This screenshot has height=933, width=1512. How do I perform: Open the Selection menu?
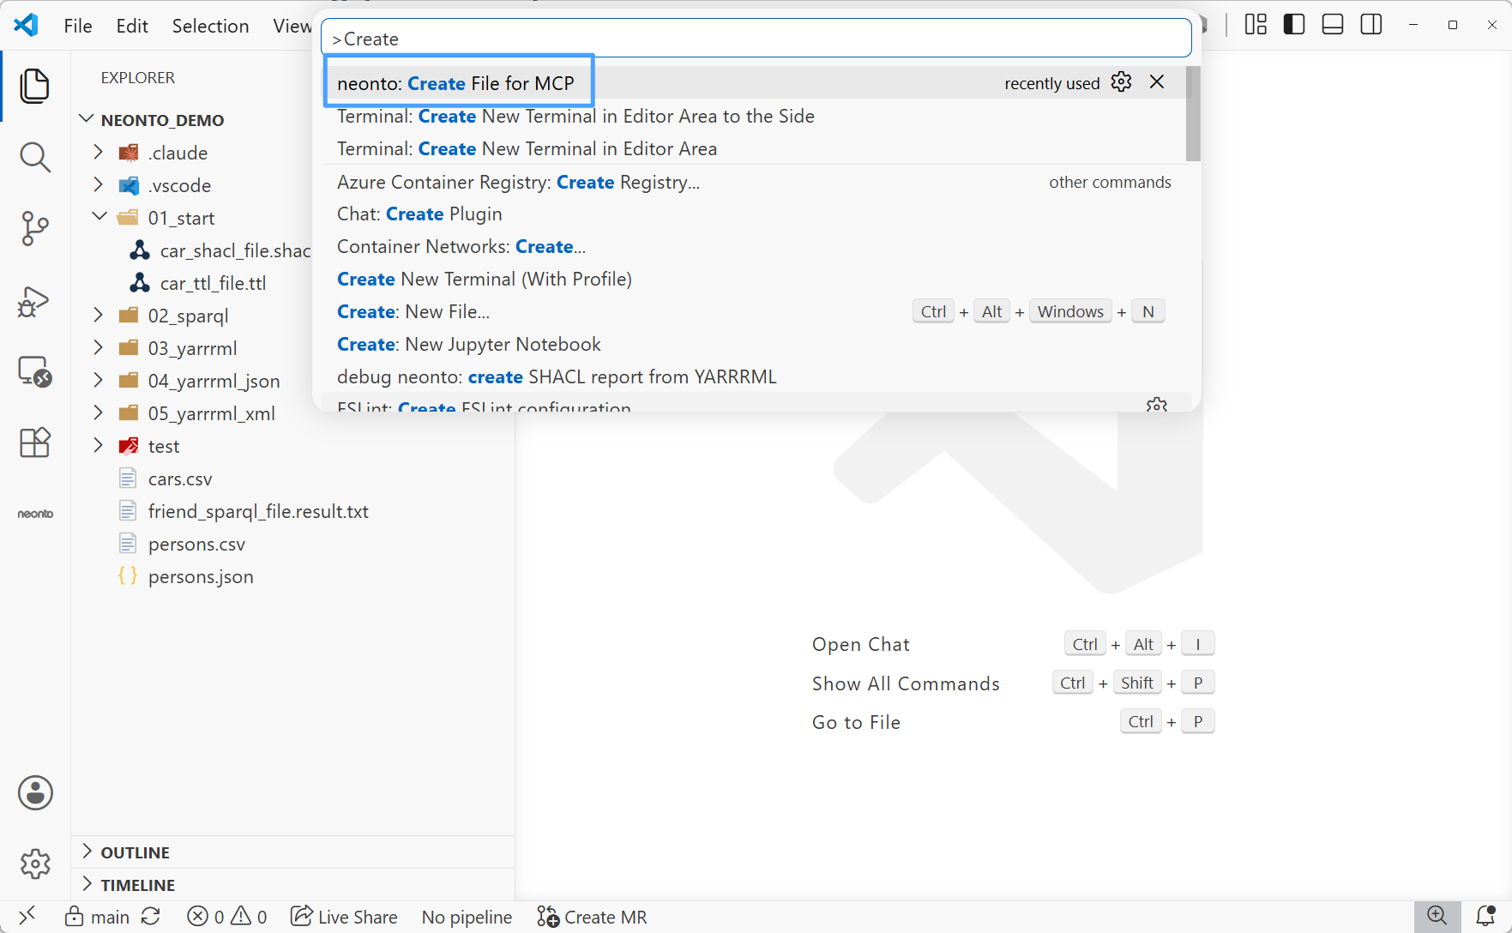point(210,26)
